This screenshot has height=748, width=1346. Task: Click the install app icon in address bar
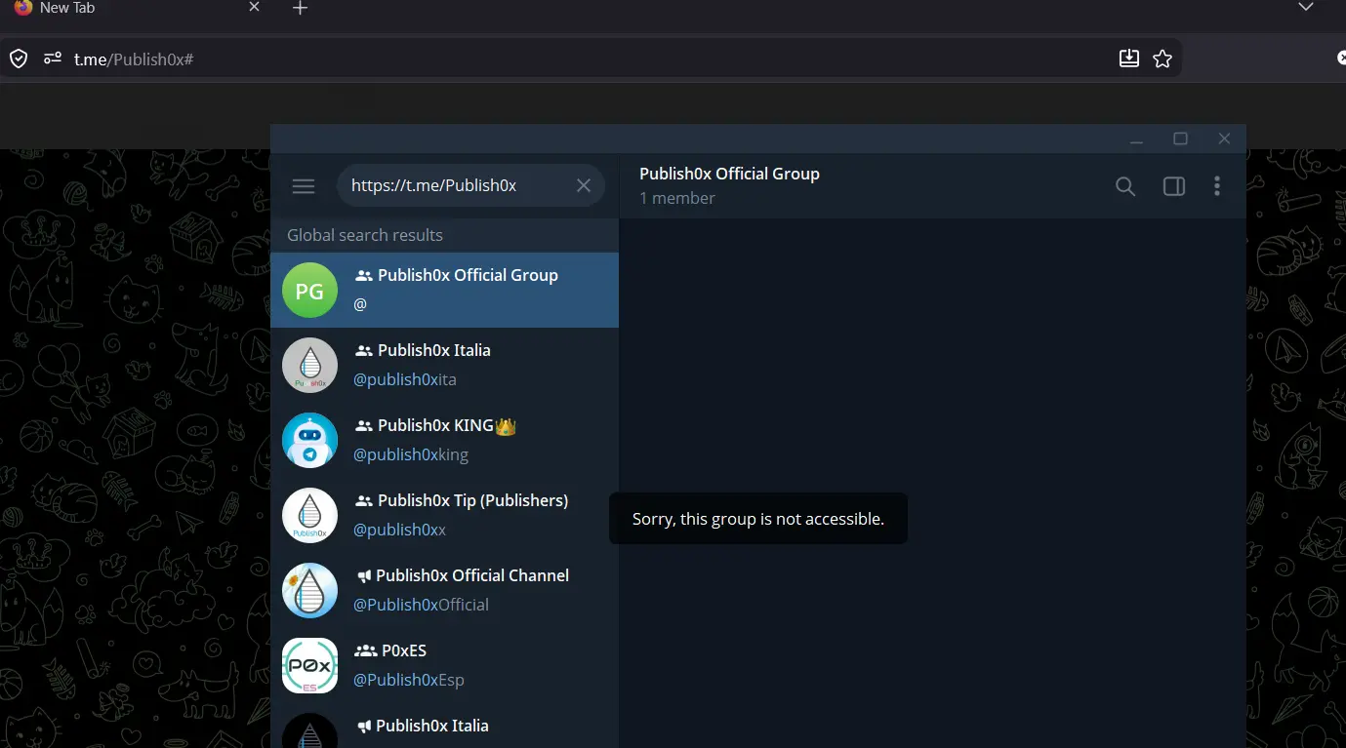coord(1129,59)
